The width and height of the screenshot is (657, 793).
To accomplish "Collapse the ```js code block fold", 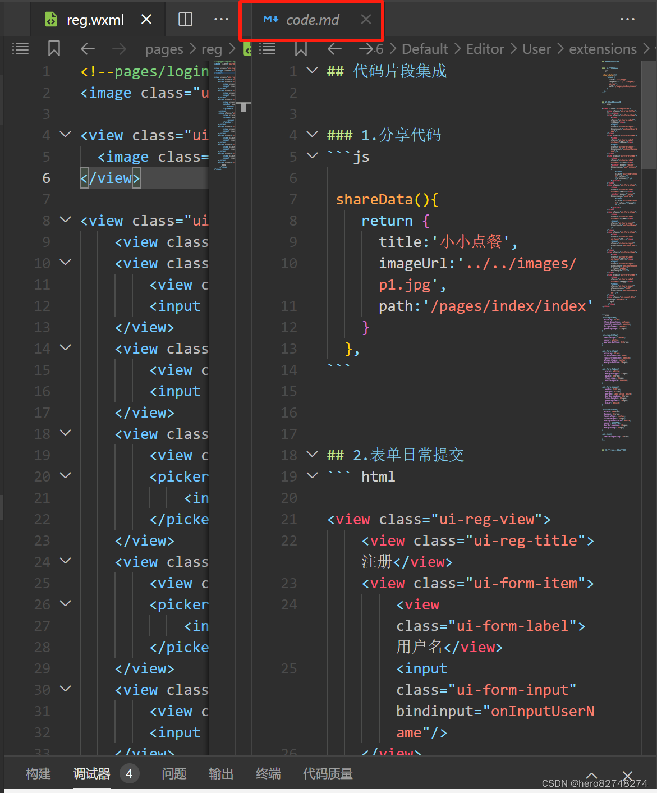I will pos(312,156).
